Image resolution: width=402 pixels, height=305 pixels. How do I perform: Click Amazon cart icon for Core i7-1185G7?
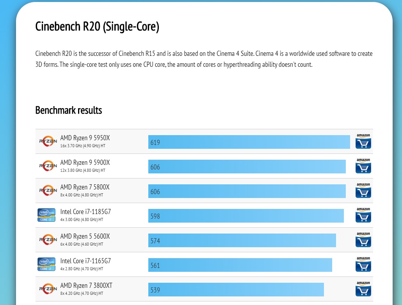pos(363,215)
